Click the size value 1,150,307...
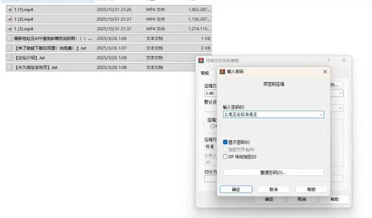The image size is (372, 218). pyautogui.click(x=199, y=19)
